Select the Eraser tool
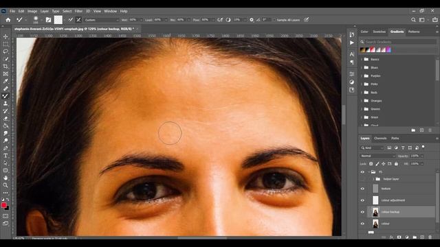 click(x=5, y=119)
